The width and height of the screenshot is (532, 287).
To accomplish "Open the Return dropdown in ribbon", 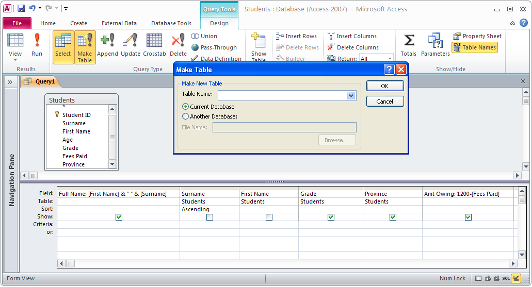I will pos(390,59).
